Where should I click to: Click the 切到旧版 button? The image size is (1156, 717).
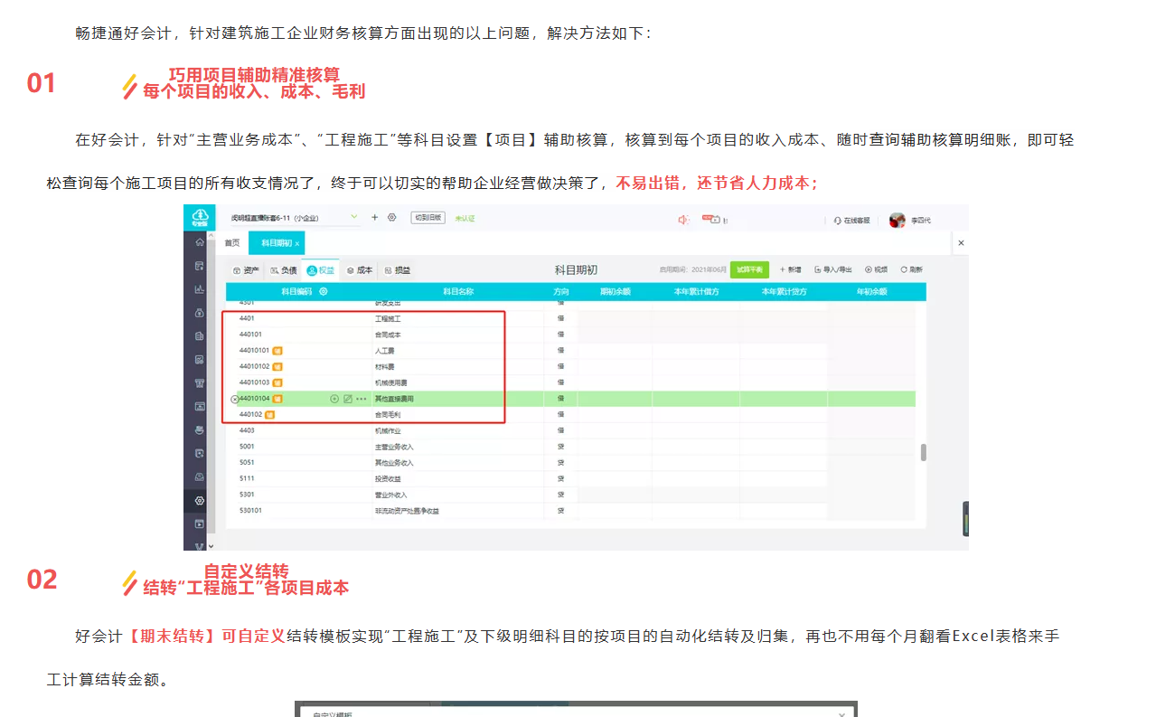tap(428, 218)
